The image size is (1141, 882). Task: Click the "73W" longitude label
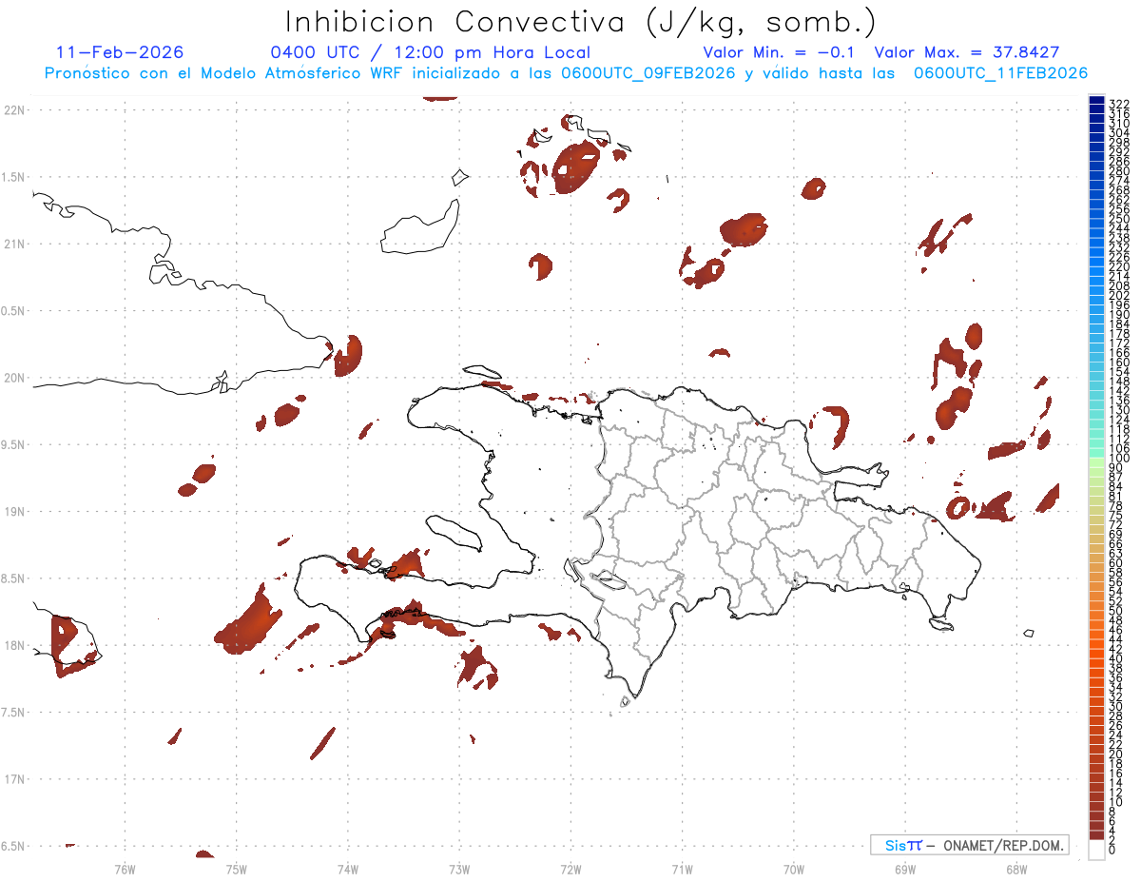(x=459, y=869)
